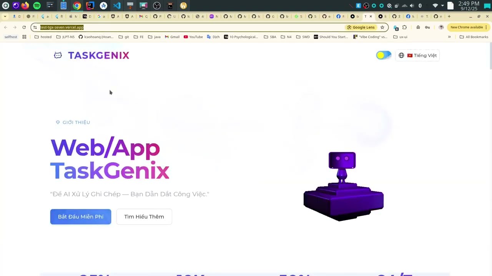Open the SBA bookmark folder

(x=270, y=37)
